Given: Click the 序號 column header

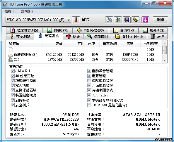Looking at the screenshot, I should [130, 44].
